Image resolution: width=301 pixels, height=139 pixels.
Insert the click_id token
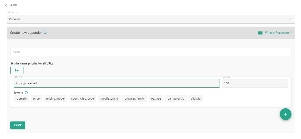pos(196,99)
